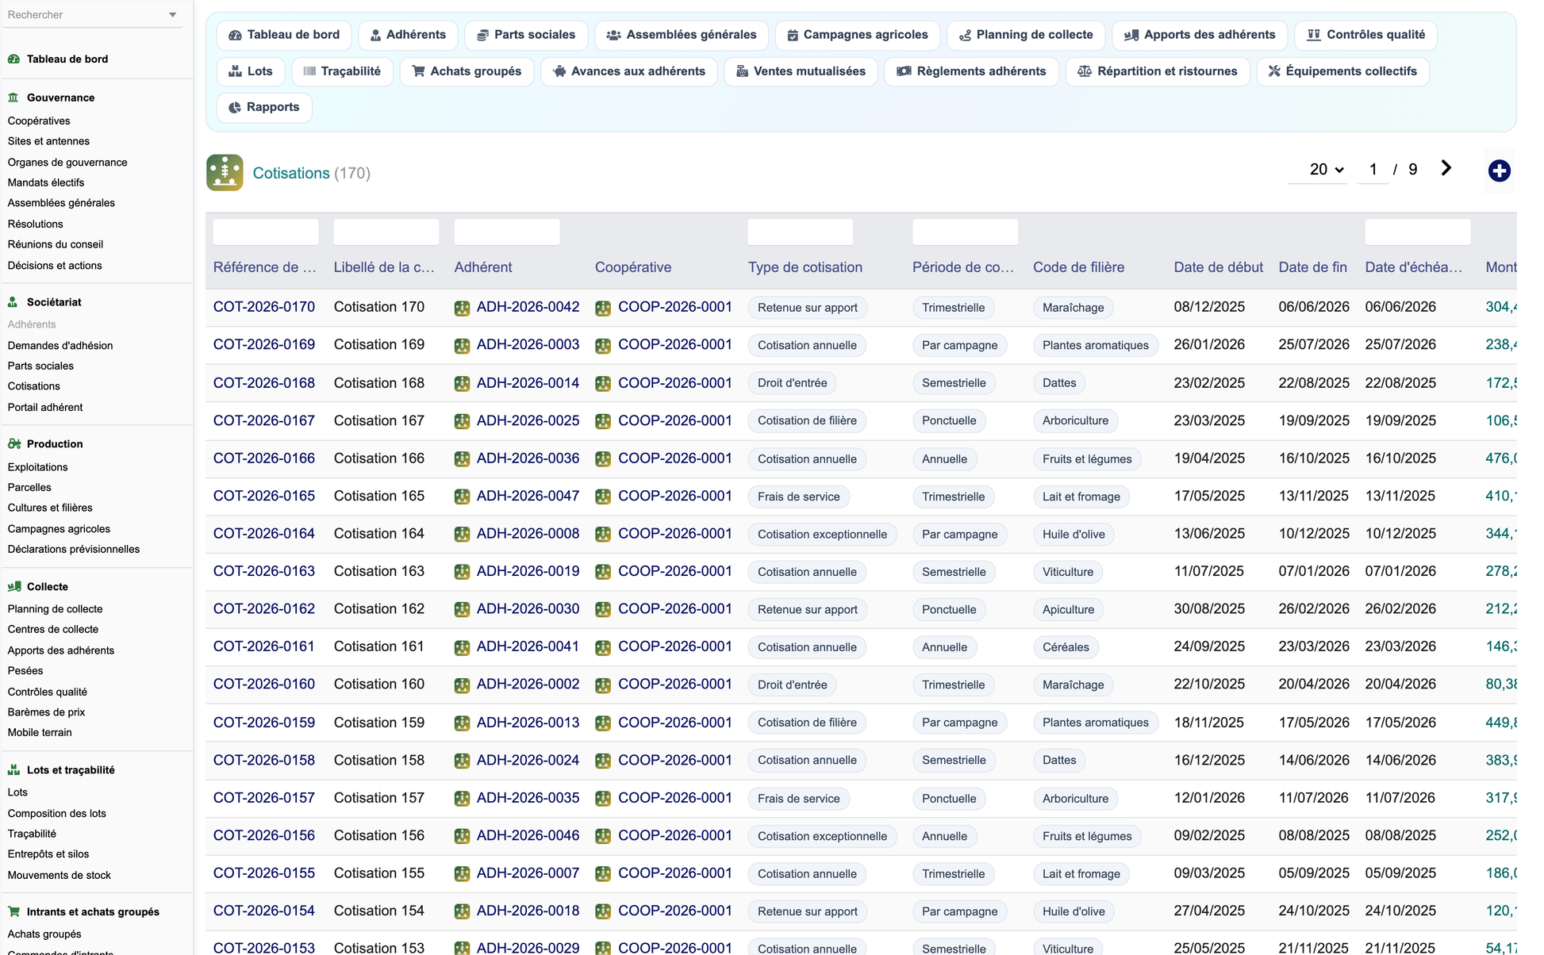Open Demandes d'adhésion in the sidebar
The width and height of the screenshot is (1544, 955).
[x=60, y=346]
